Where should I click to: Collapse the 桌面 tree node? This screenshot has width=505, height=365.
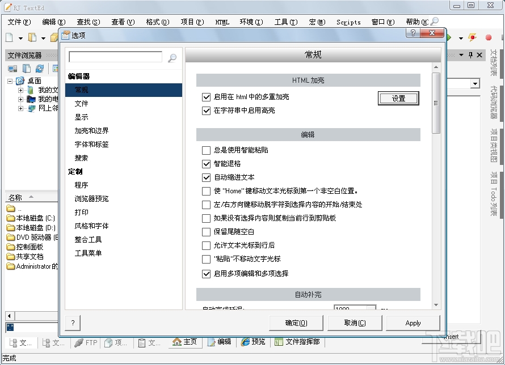[x=10, y=81]
